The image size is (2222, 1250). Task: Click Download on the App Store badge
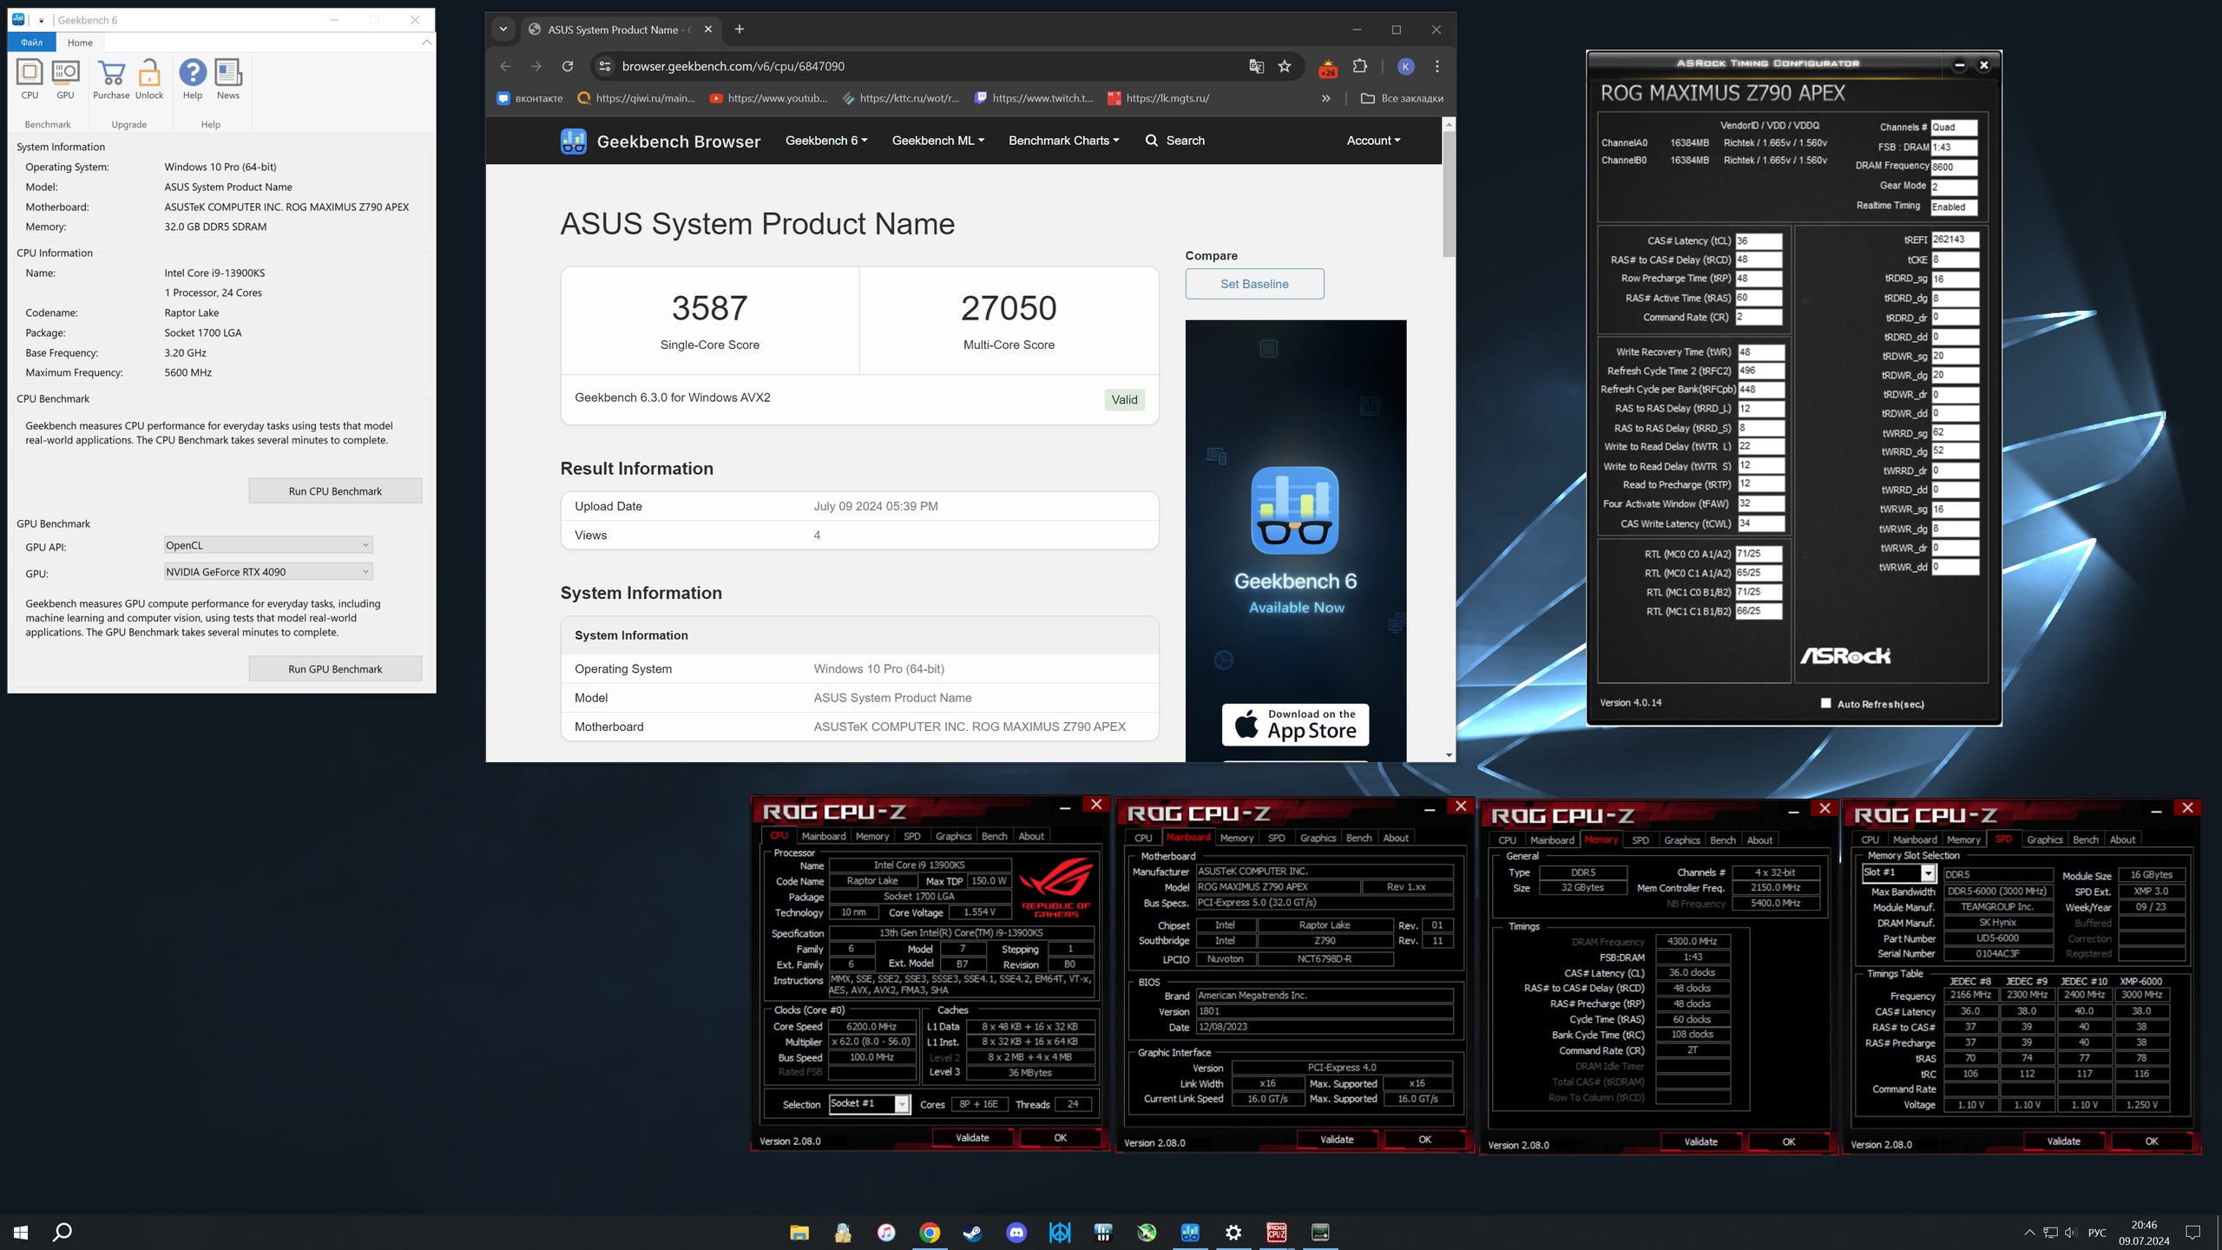click(x=1295, y=725)
